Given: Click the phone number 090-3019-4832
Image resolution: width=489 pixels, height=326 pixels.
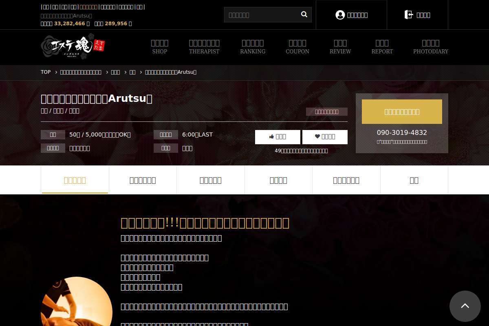Looking at the screenshot, I should coord(402,133).
